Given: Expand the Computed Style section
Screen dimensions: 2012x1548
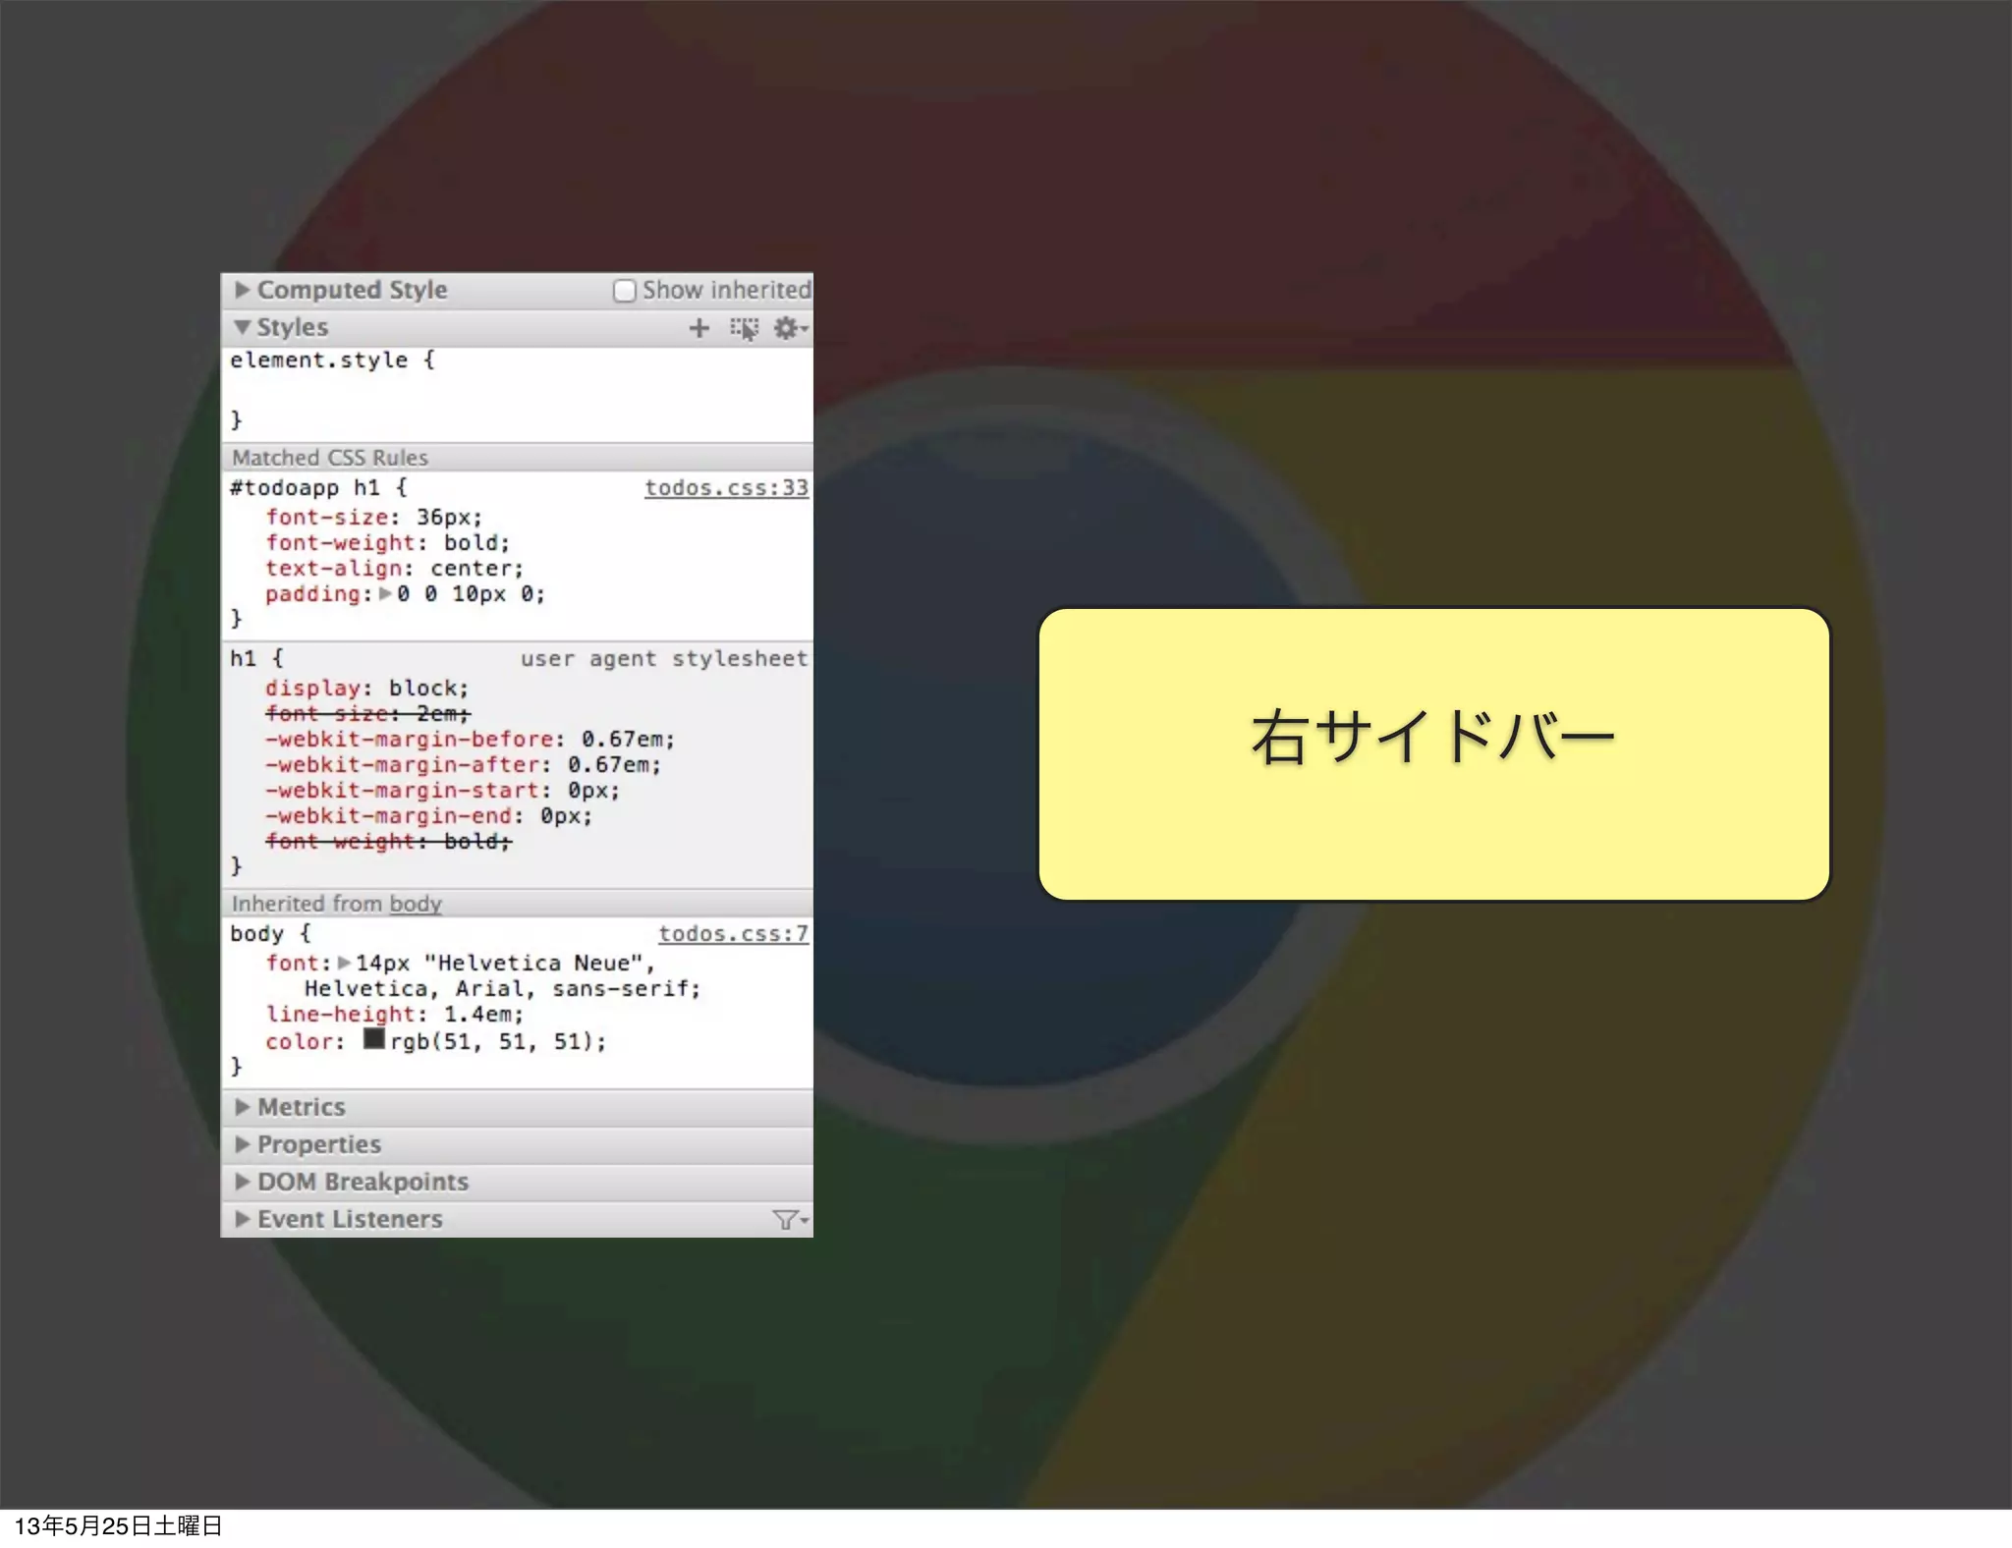Looking at the screenshot, I should coord(242,290).
